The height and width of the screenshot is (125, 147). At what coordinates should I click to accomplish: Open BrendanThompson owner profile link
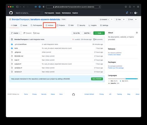click(x=21, y=19)
